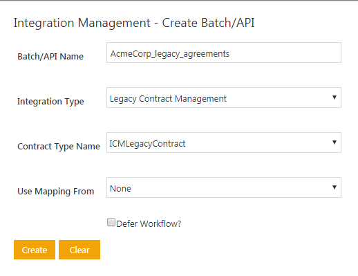Image resolution: width=358 pixels, height=276 pixels.
Task: Enable the Defer Workflow checkbox
Action: pyautogui.click(x=111, y=223)
